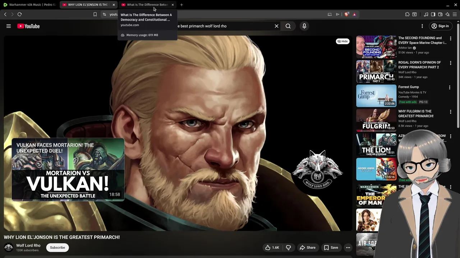Image resolution: width=460 pixels, height=258 pixels.
Task: Open THE SECOND FOUNDING video thumbnail
Action: click(x=376, y=47)
